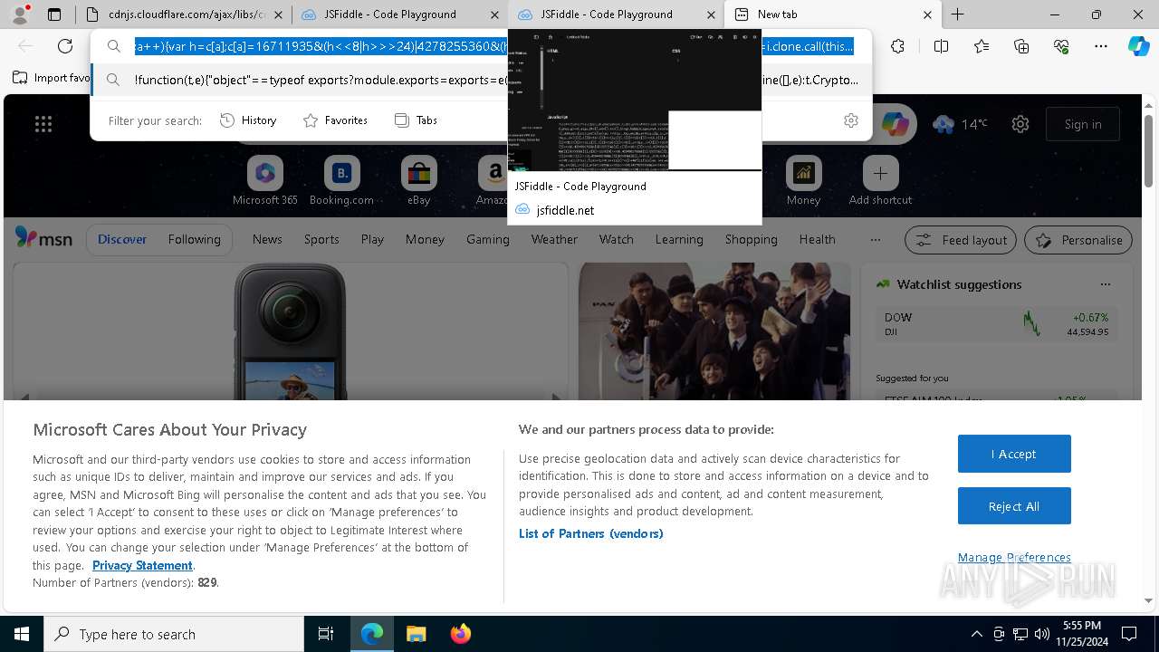Filter suggestions by History

coord(249,120)
